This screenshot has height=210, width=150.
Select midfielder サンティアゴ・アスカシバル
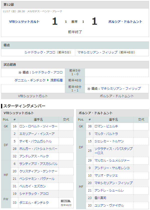(38, 164)
